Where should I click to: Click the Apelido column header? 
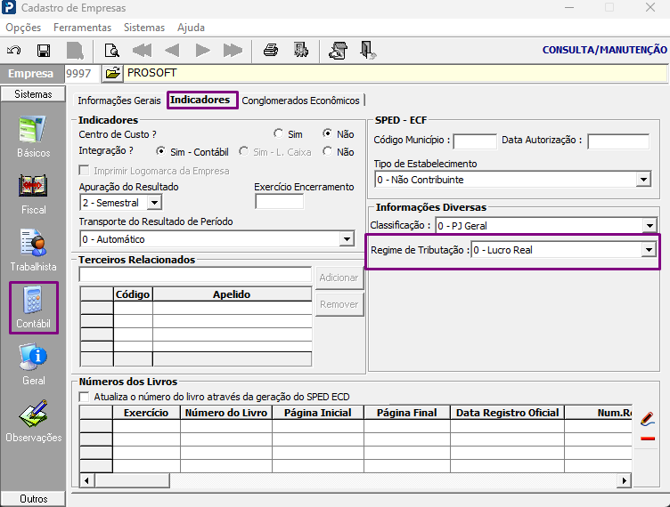coord(232,294)
